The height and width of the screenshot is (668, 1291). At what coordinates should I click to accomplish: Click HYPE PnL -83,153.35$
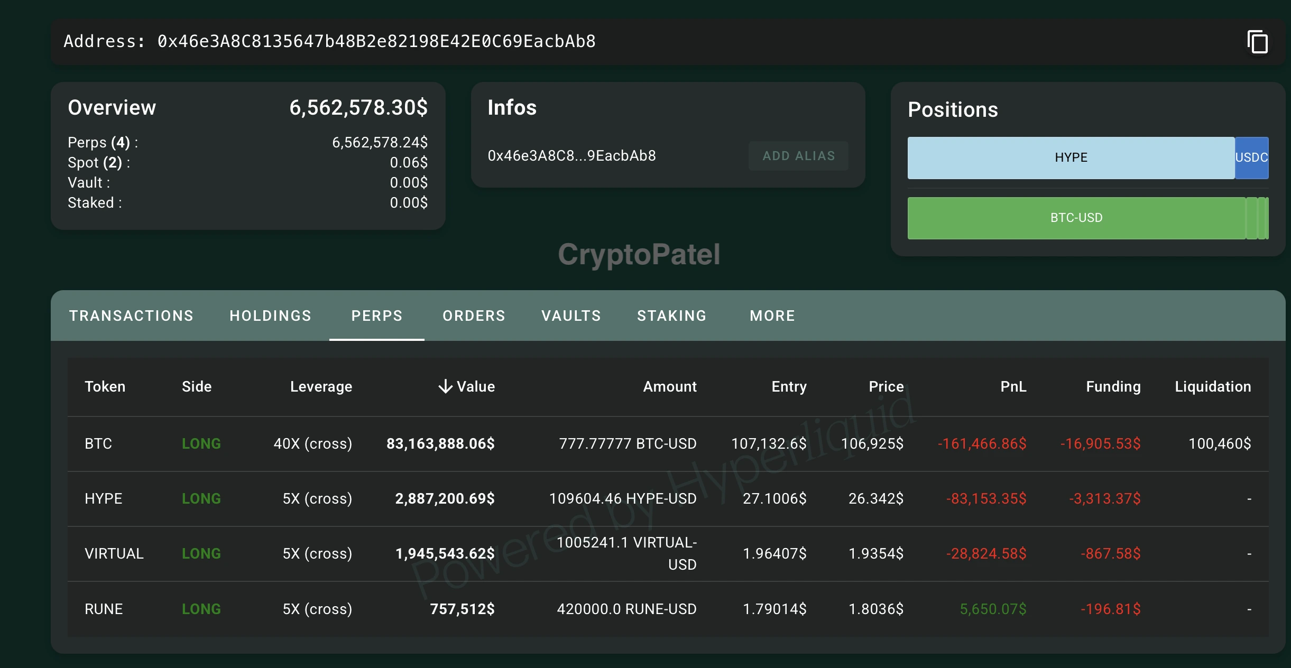pyautogui.click(x=986, y=498)
